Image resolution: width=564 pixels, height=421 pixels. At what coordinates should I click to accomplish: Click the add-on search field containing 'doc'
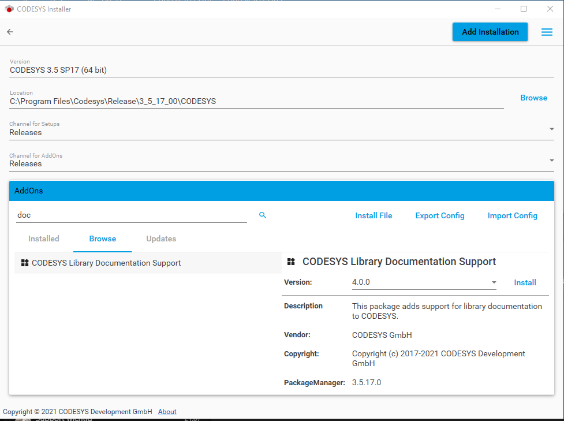tap(131, 215)
